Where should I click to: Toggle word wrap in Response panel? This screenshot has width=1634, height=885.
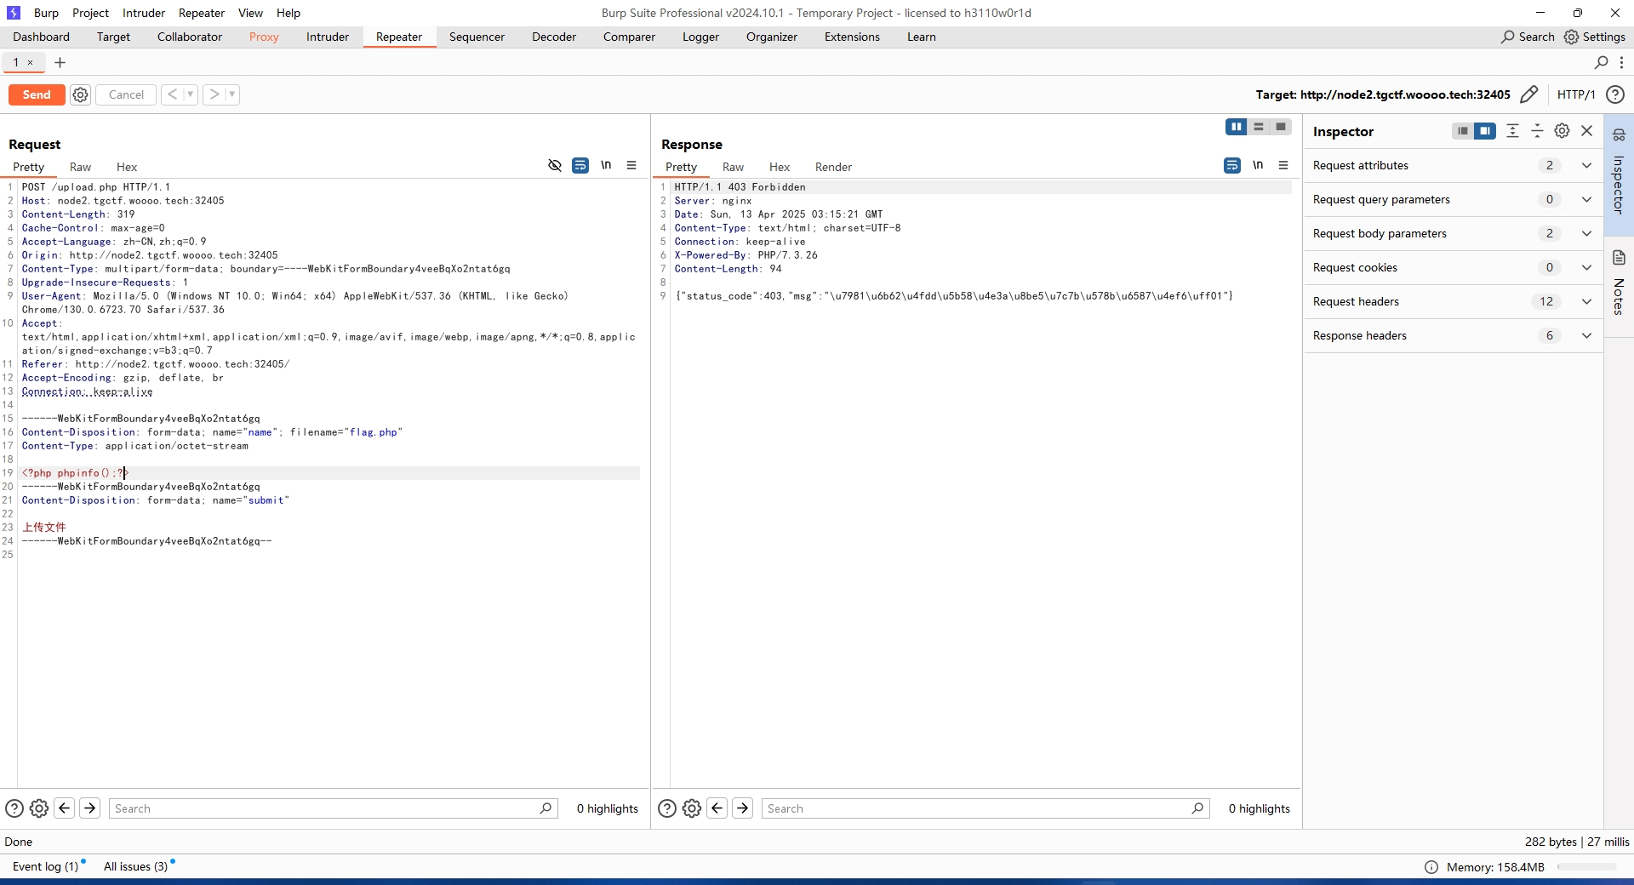point(1232,165)
